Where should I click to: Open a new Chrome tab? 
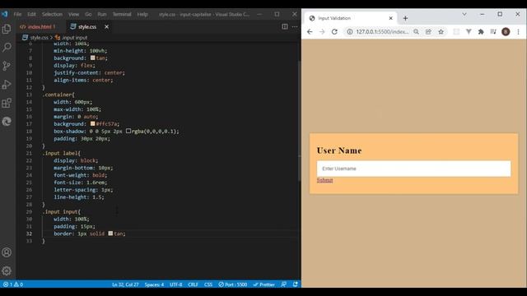pyautogui.click(x=405, y=18)
